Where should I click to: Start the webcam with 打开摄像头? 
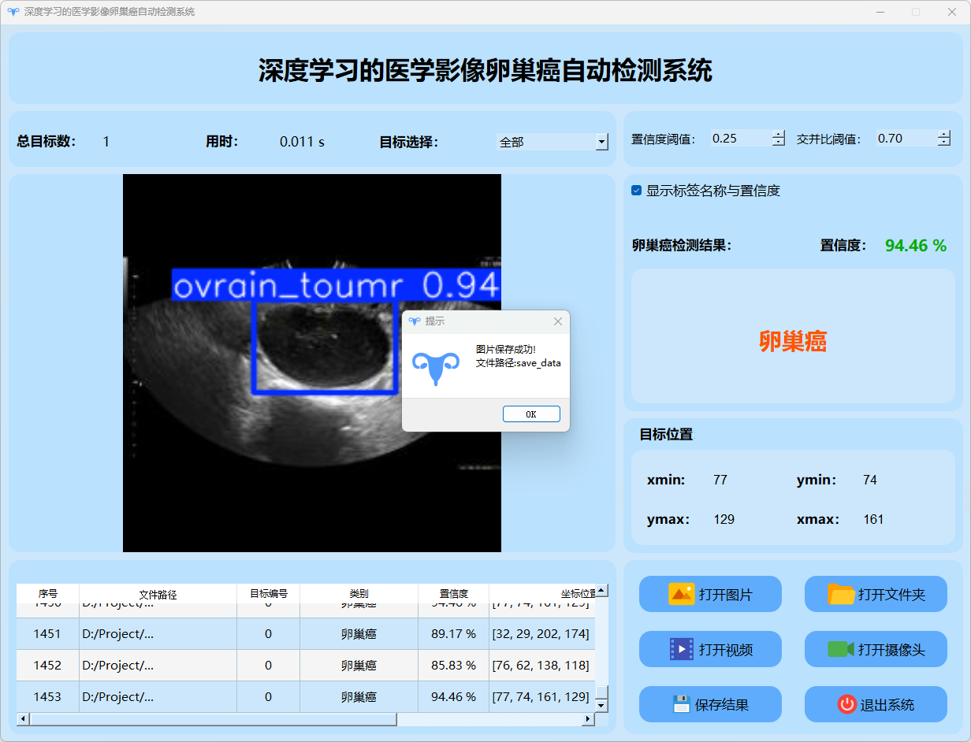pos(876,649)
